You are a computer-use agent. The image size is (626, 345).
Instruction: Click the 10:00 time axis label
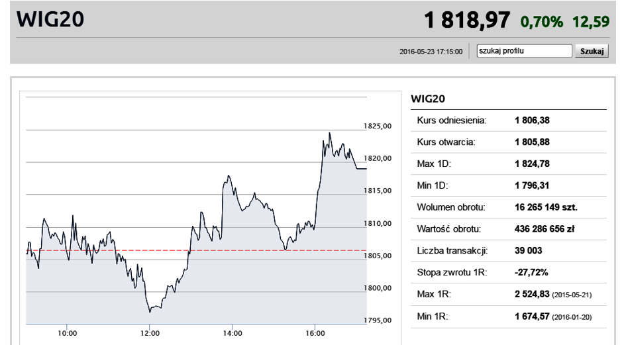68,333
